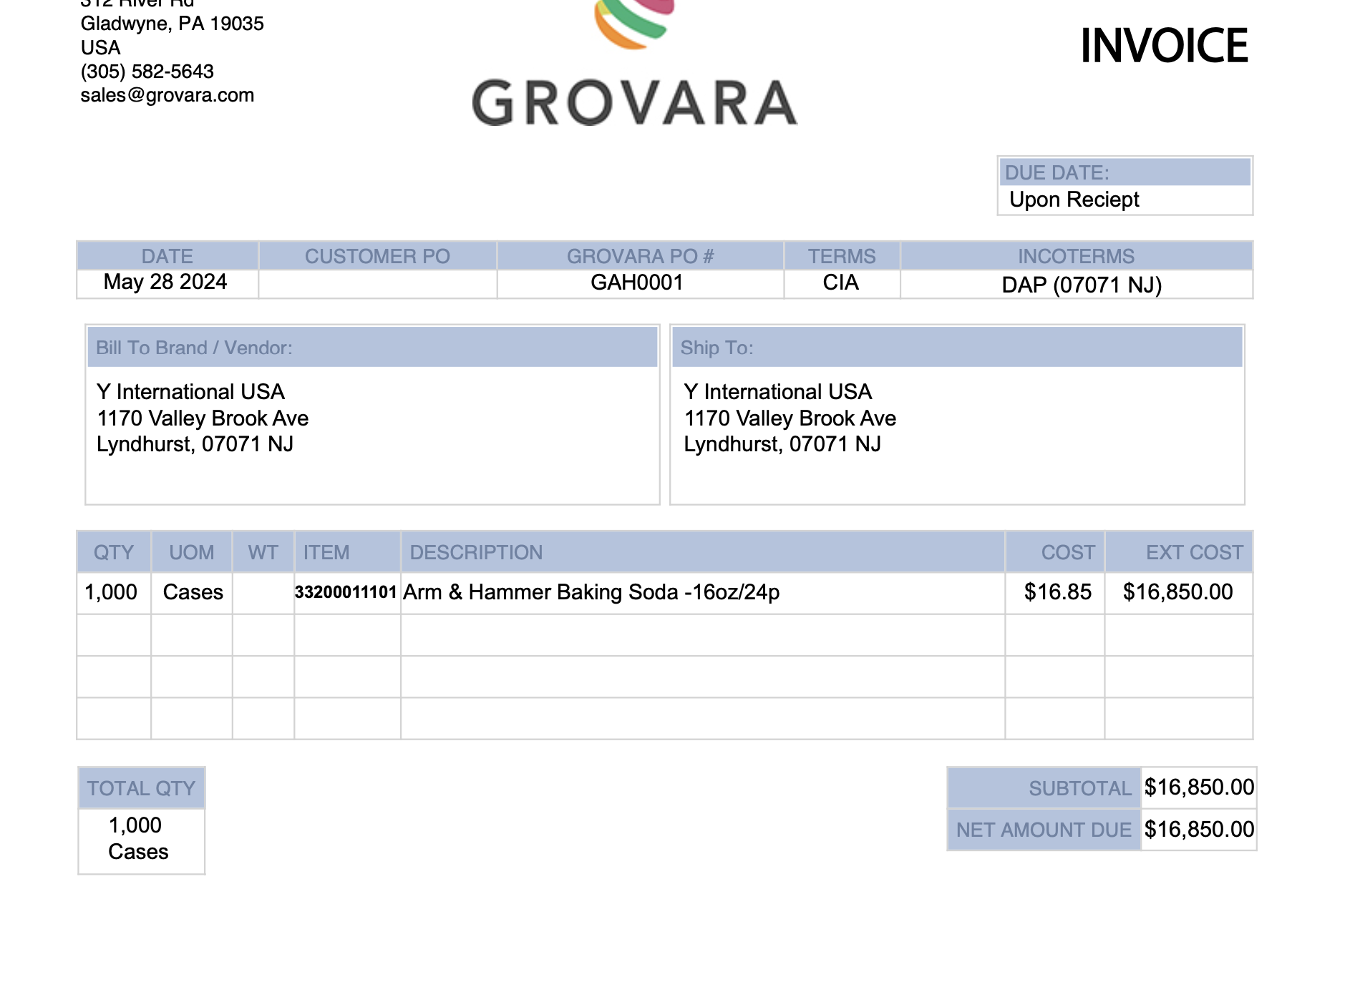Click the DATE column header
This screenshot has height=987, width=1360.
[167, 256]
